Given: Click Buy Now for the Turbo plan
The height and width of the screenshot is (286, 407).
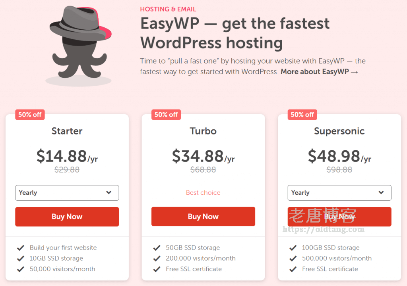Looking at the screenshot, I should click(x=203, y=216).
